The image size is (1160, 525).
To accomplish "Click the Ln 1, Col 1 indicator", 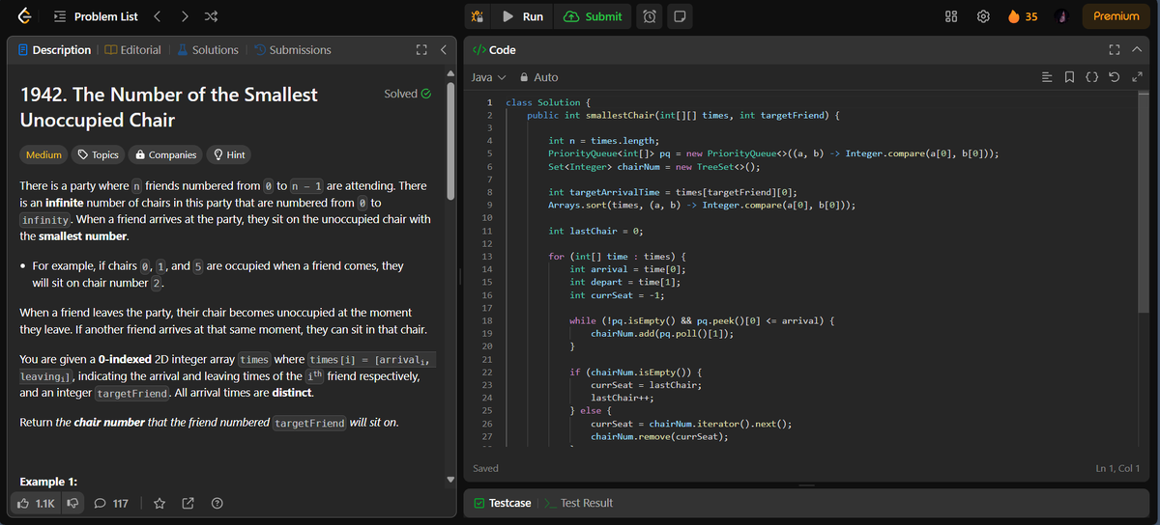I will pos(1116,468).
